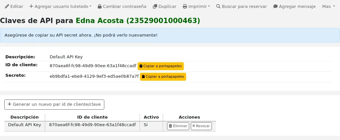Click clipboard icon in ID de cliente copy button
Screen dimensions: 340x140
(x=141, y=66)
